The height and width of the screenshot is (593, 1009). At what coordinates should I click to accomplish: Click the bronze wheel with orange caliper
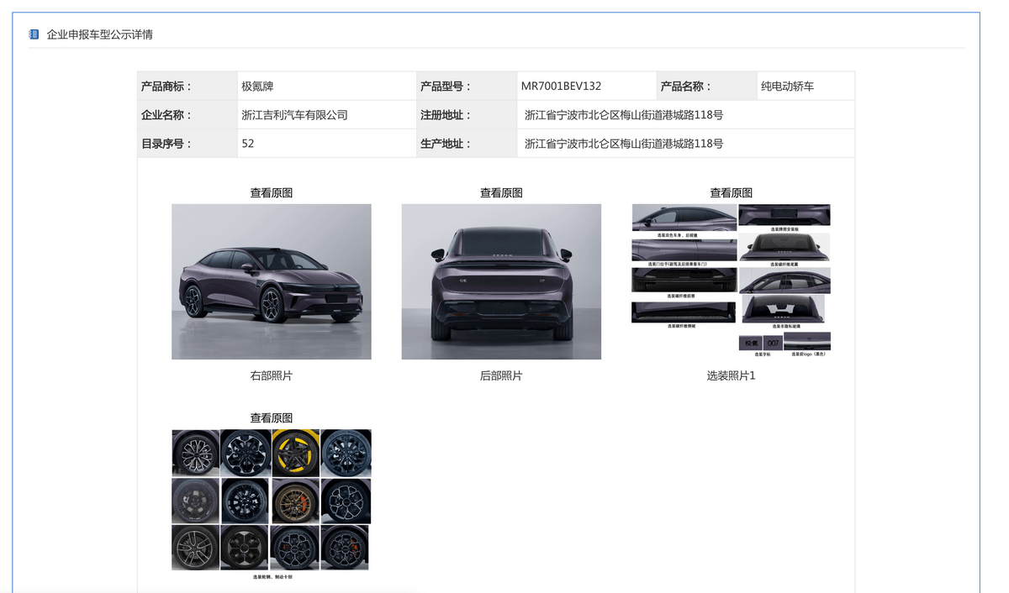[x=295, y=501]
